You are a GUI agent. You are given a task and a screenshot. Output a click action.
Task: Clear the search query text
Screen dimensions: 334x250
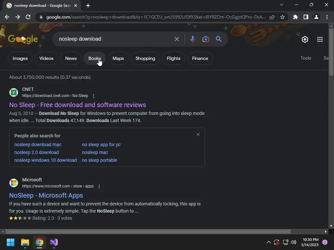(x=176, y=39)
